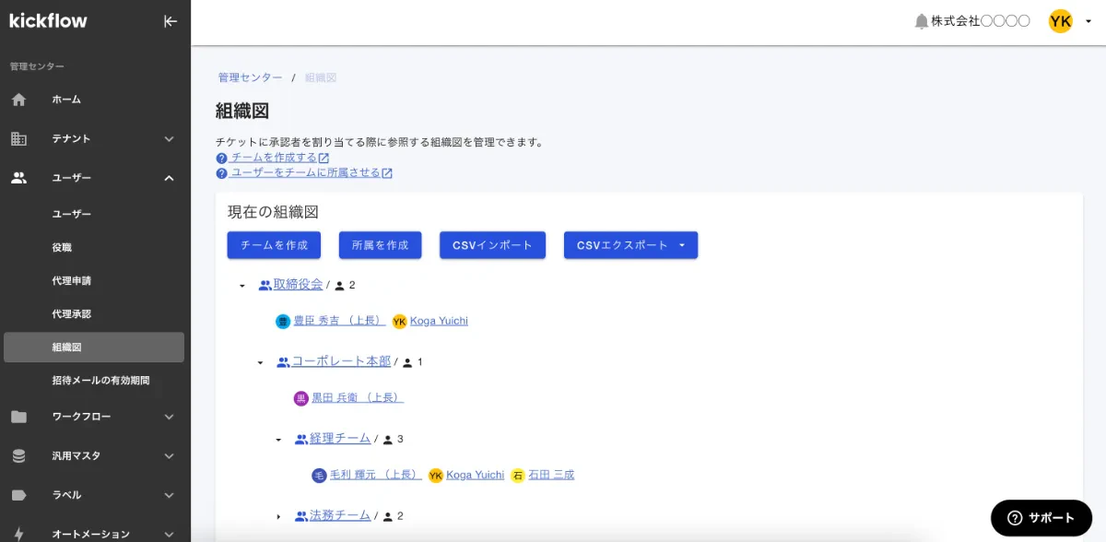
Task: Click the テナント building icon
Action: [18, 138]
